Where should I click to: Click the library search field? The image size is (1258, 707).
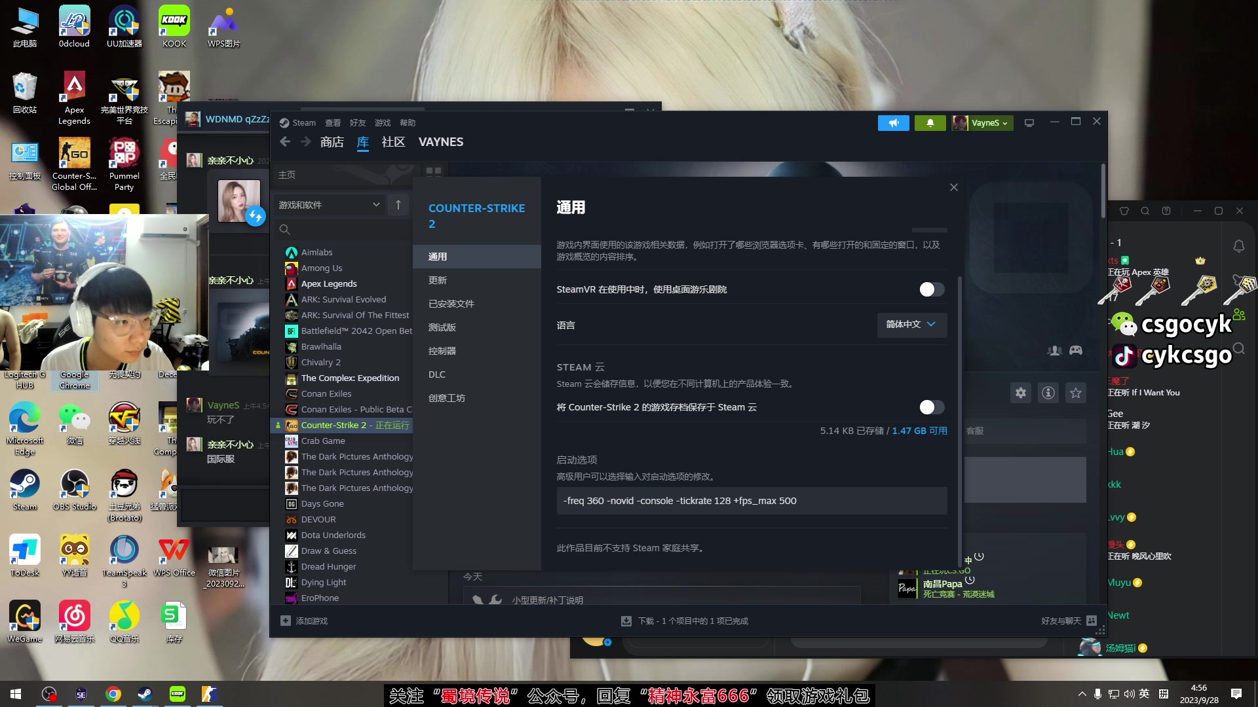[343, 230]
